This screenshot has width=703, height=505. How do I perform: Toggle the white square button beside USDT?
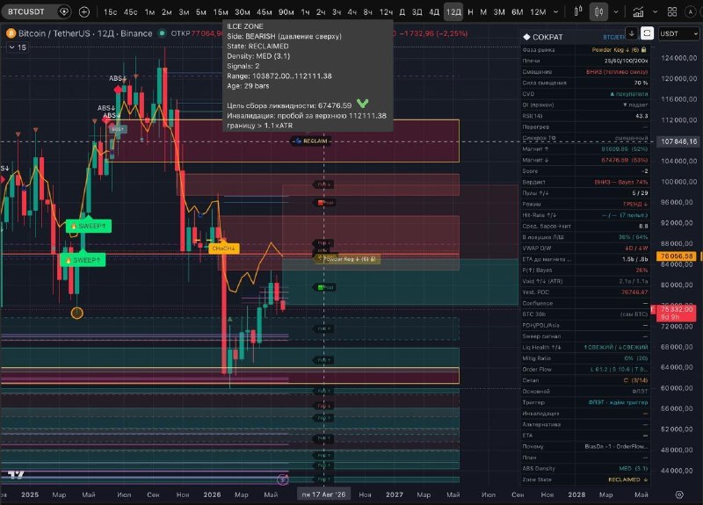point(647,33)
